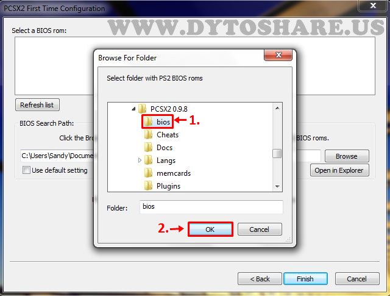Click the Refresh list button

point(37,105)
